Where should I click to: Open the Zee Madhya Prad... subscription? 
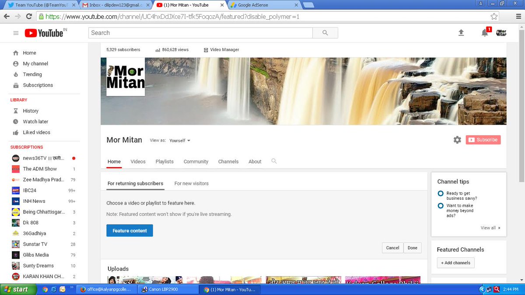[x=44, y=180]
